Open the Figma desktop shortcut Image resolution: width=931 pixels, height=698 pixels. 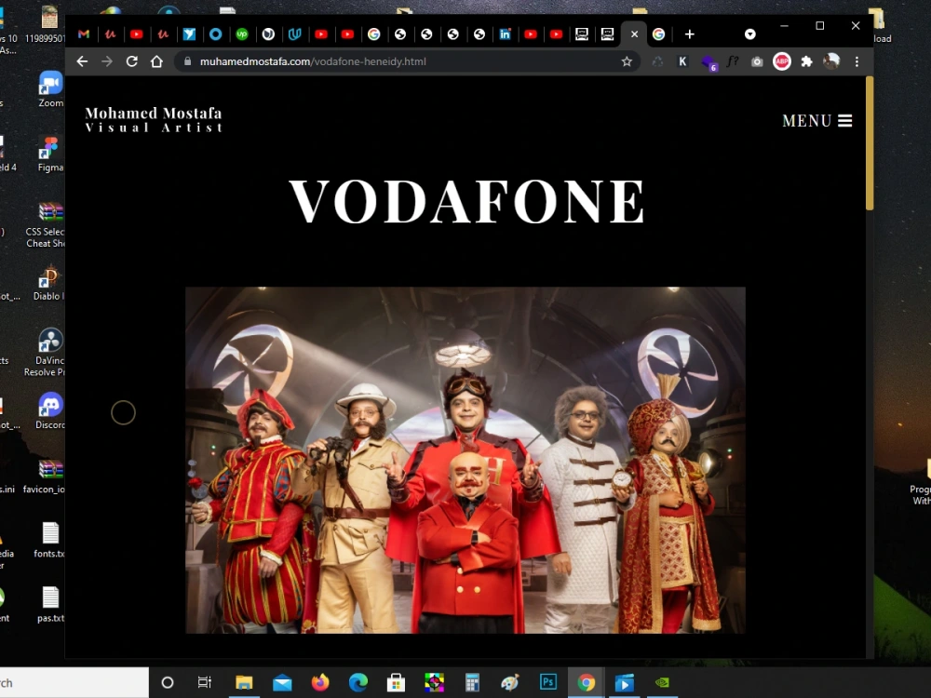point(50,154)
